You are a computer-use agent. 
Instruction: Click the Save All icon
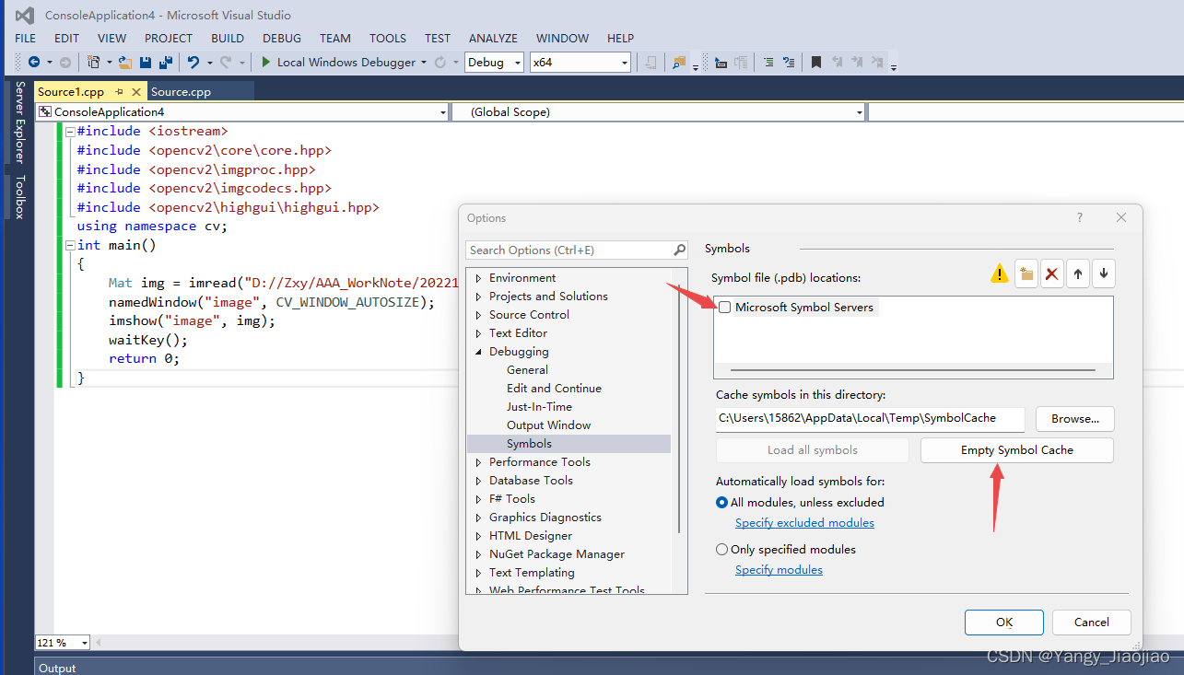[166, 63]
